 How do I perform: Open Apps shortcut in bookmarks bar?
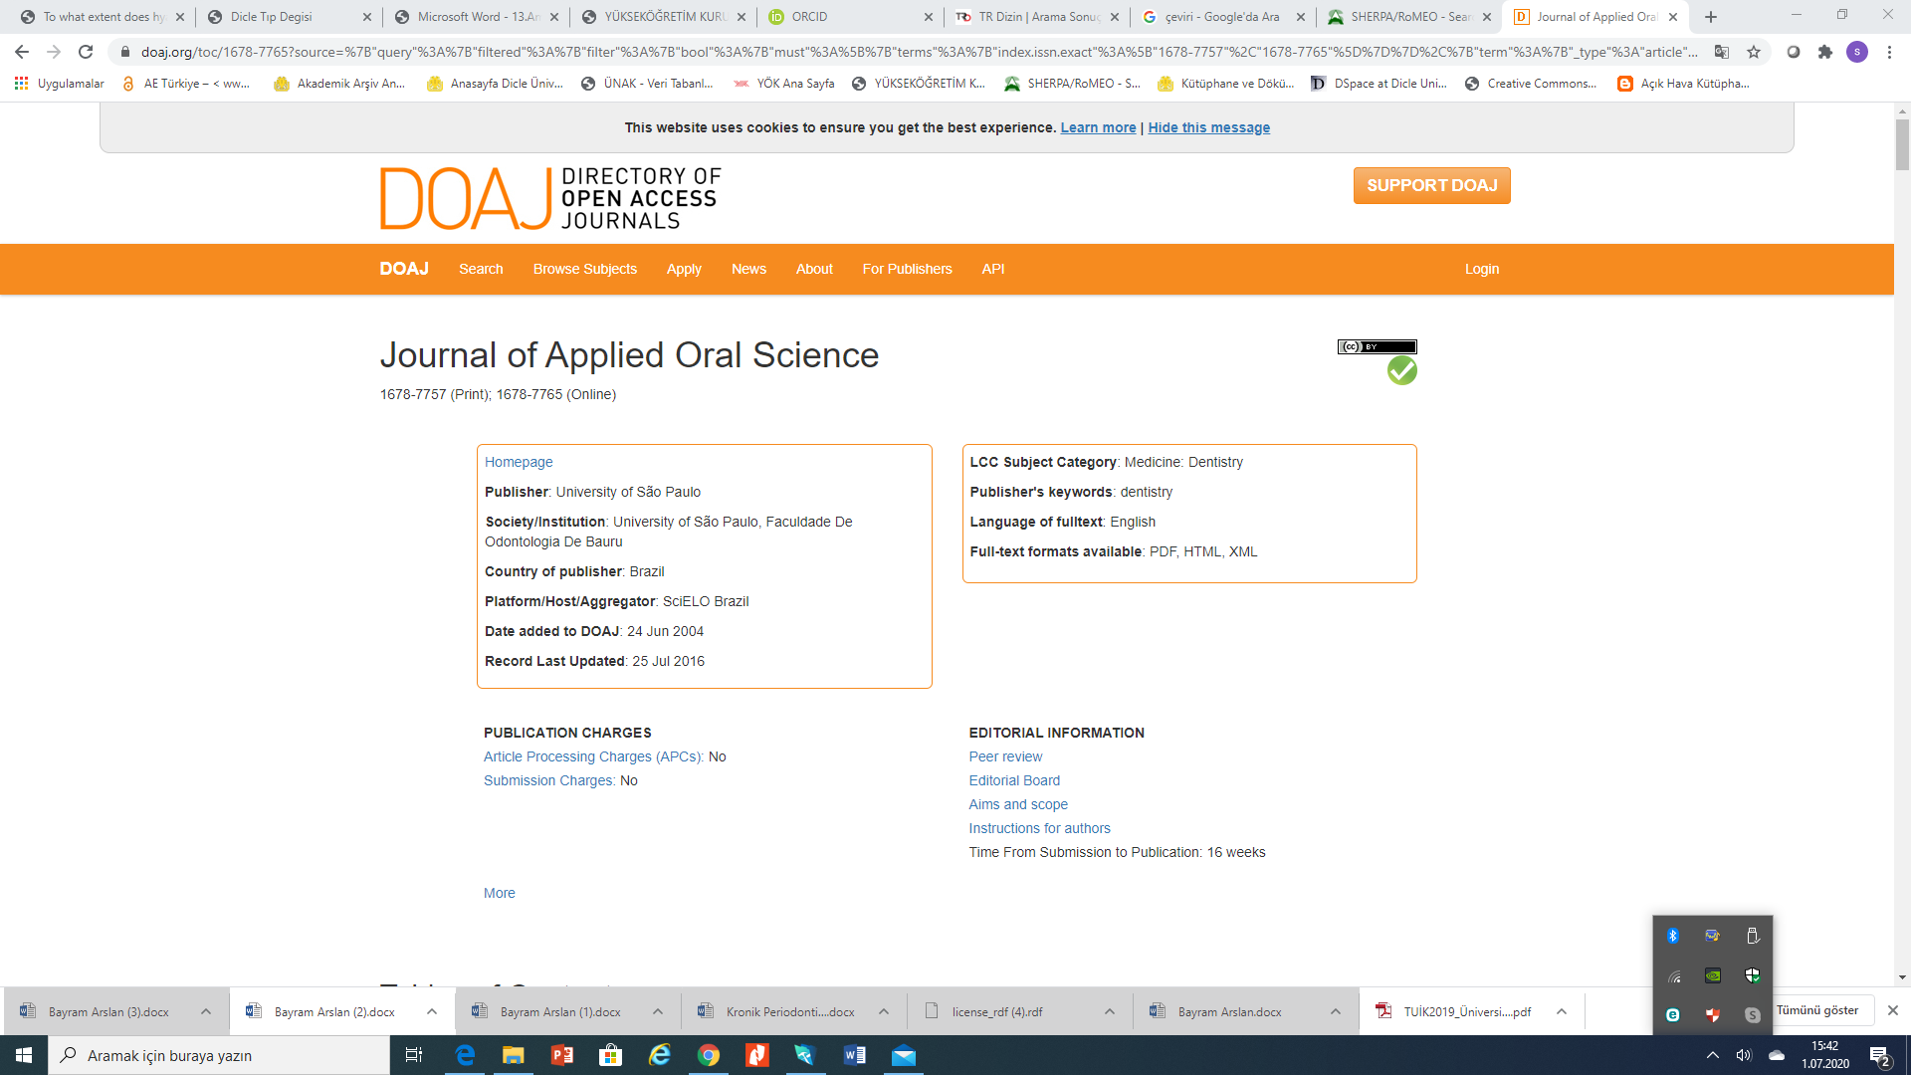point(60,84)
